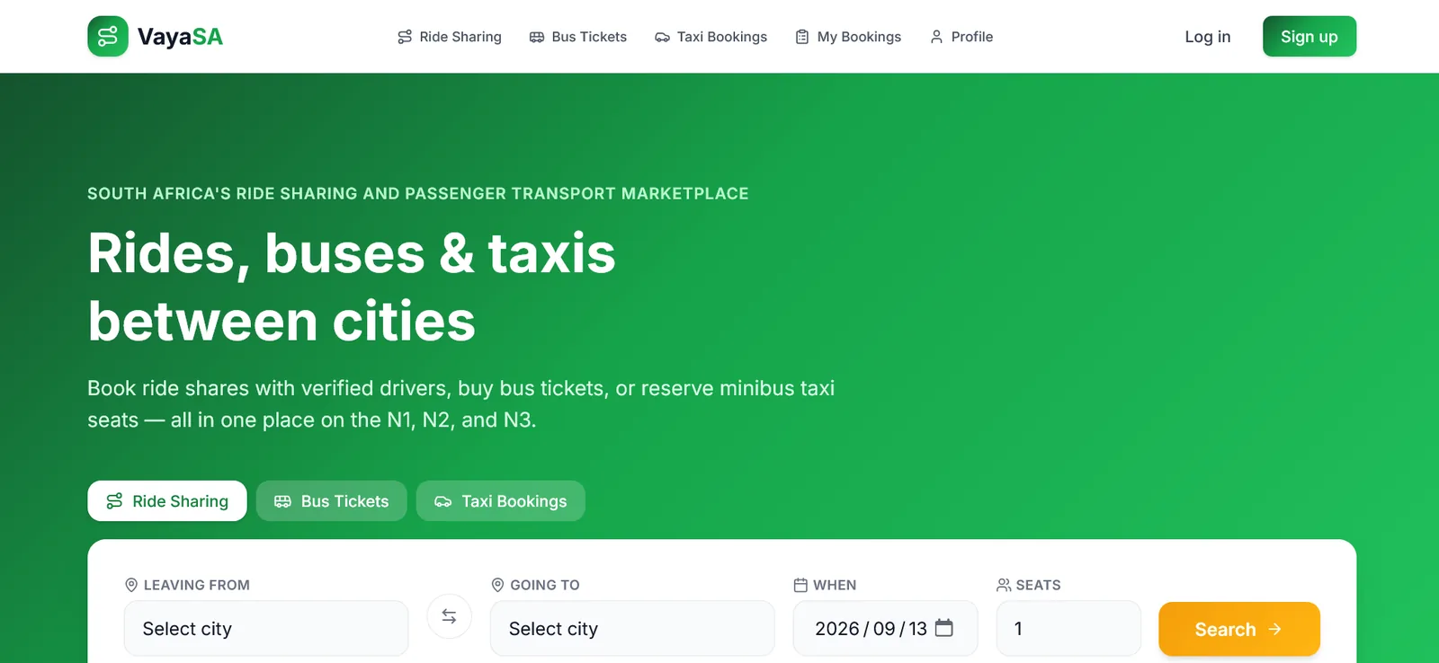The height and width of the screenshot is (663, 1439).
Task: Click the VayaSA green logo icon
Action: point(108,36)
